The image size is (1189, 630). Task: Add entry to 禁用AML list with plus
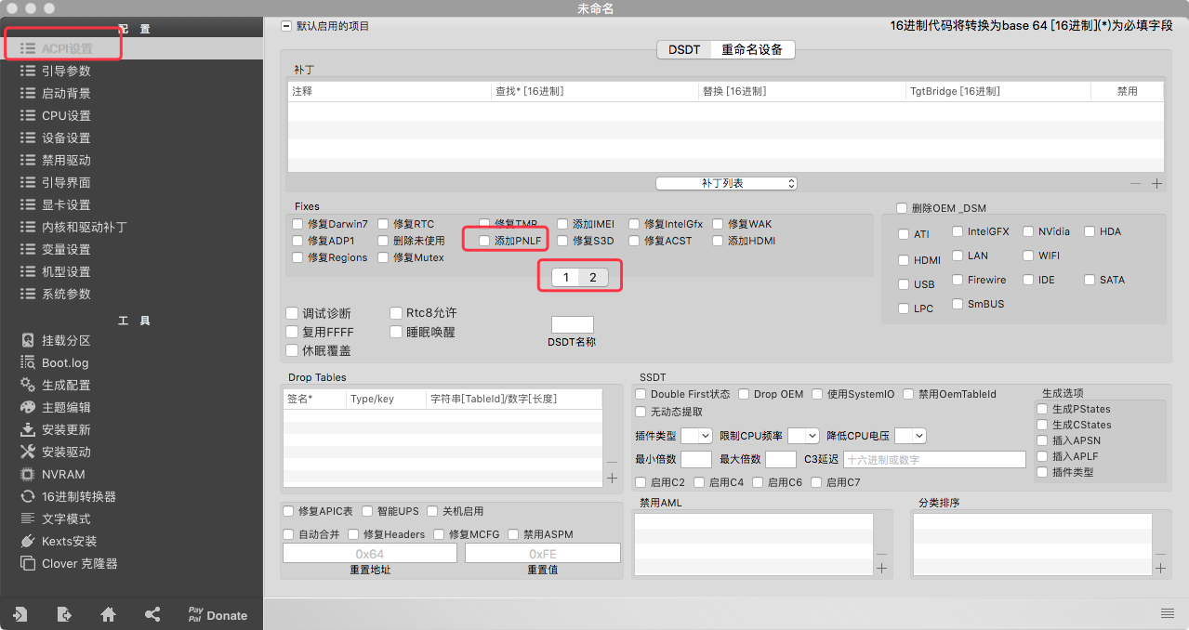pyautogui.click(x=881, y=568)
